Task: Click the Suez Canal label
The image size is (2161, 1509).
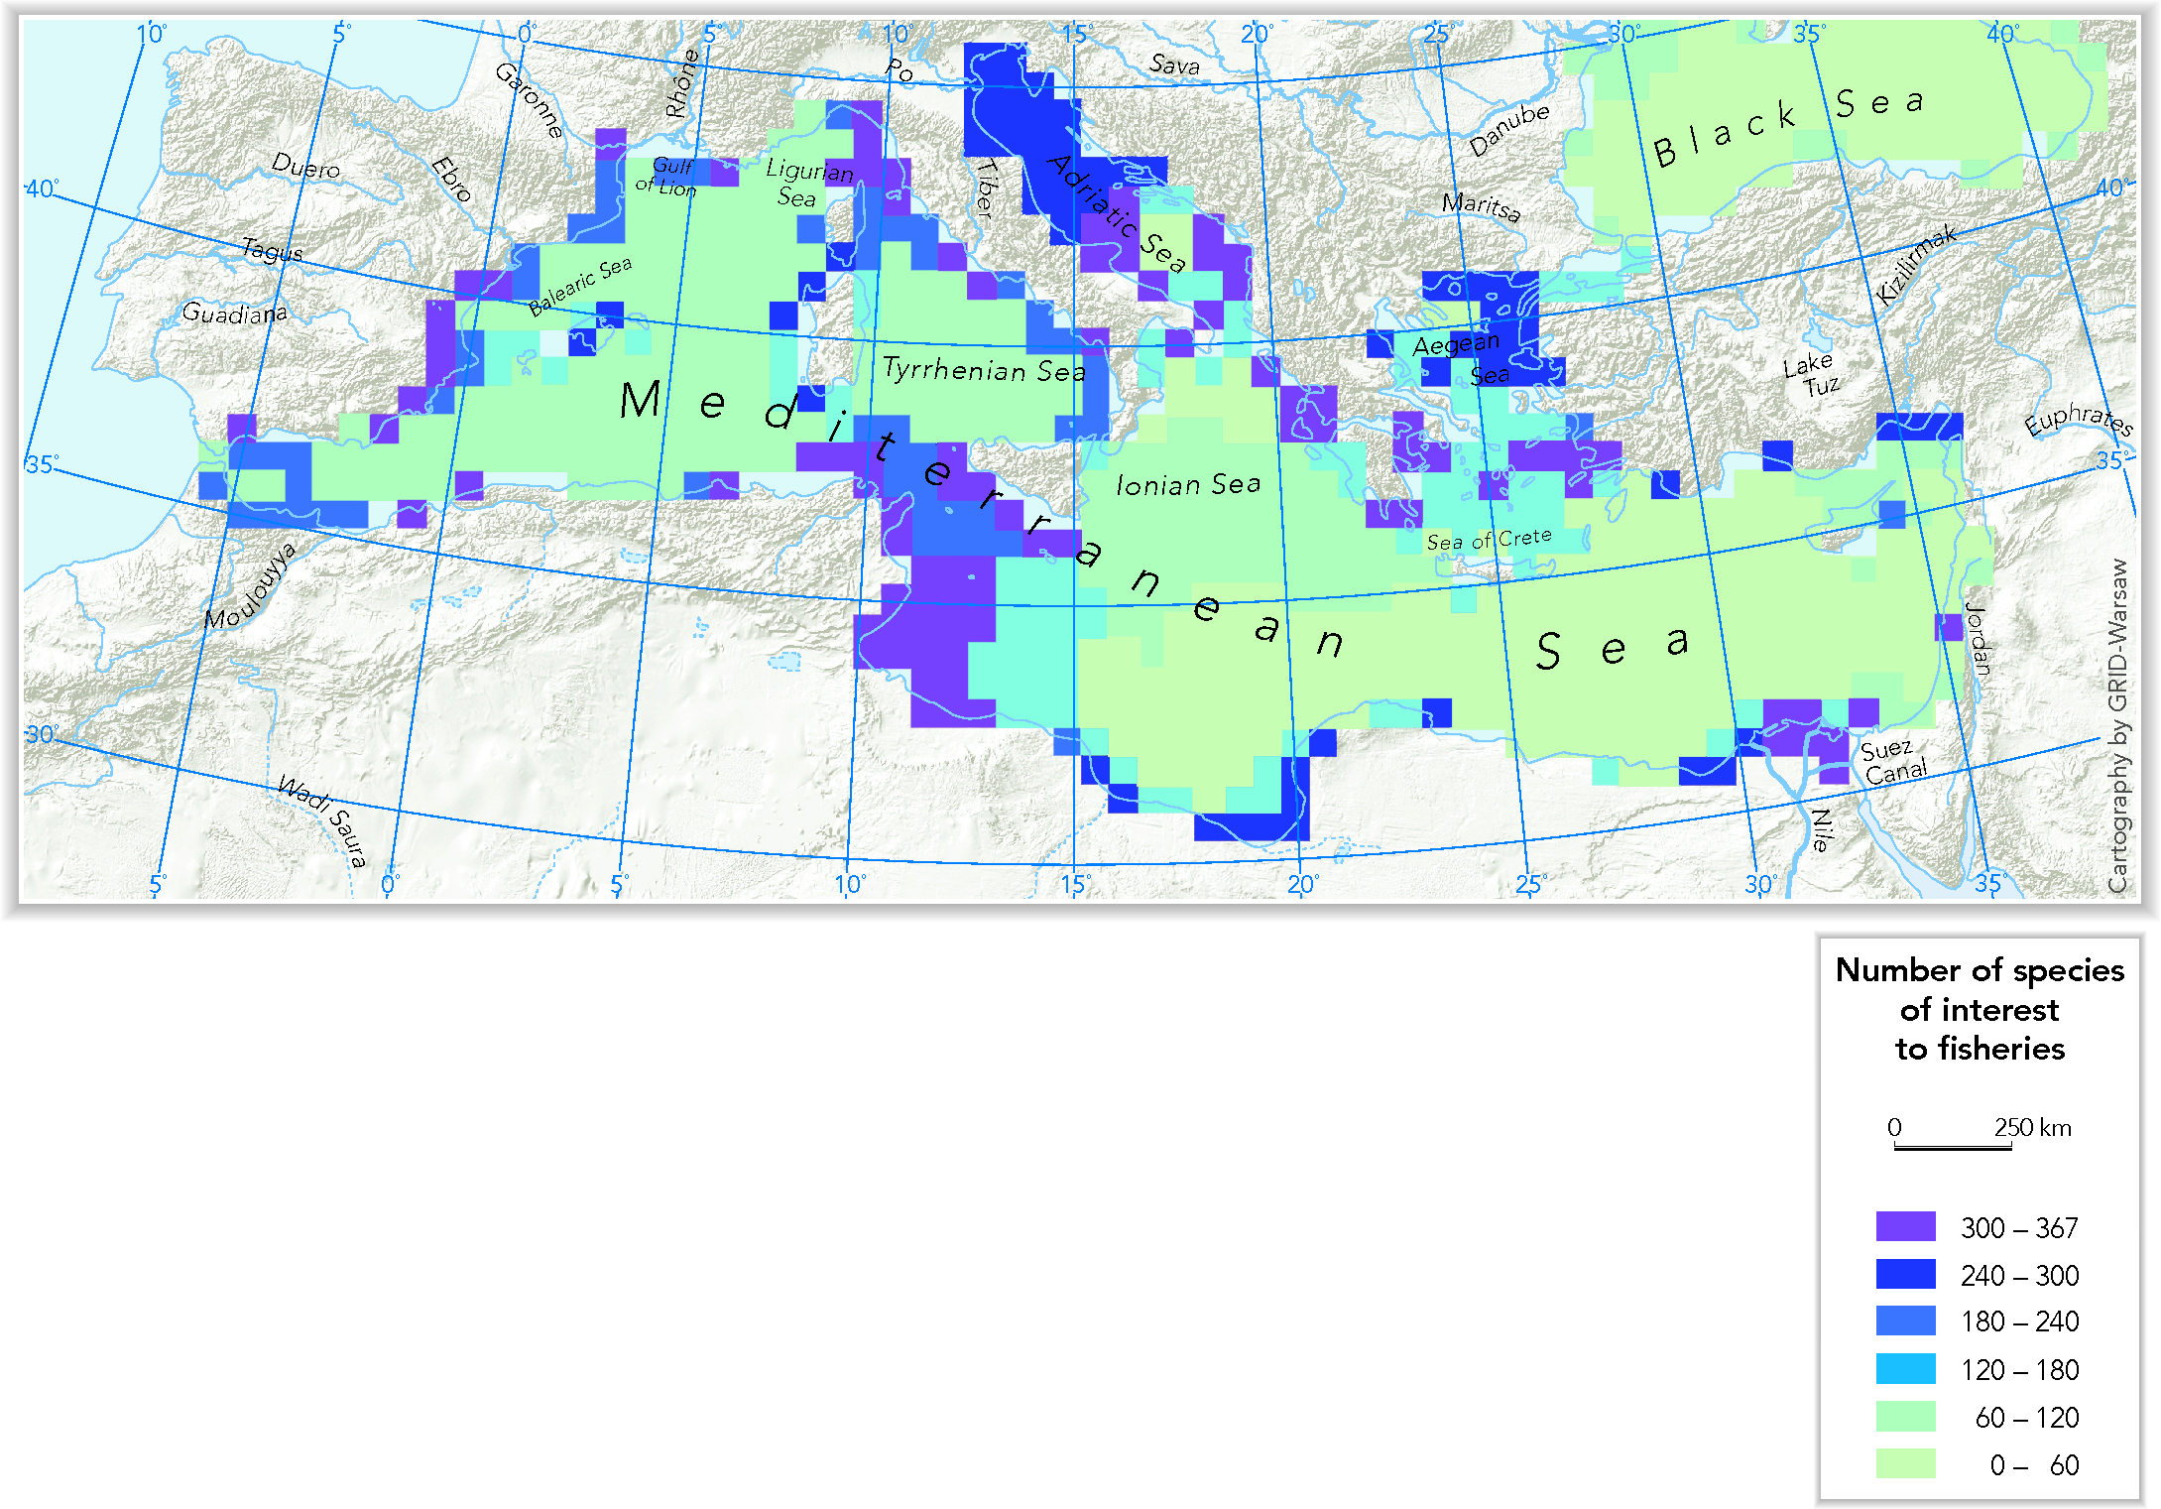Action: (x=1892, y=761)
